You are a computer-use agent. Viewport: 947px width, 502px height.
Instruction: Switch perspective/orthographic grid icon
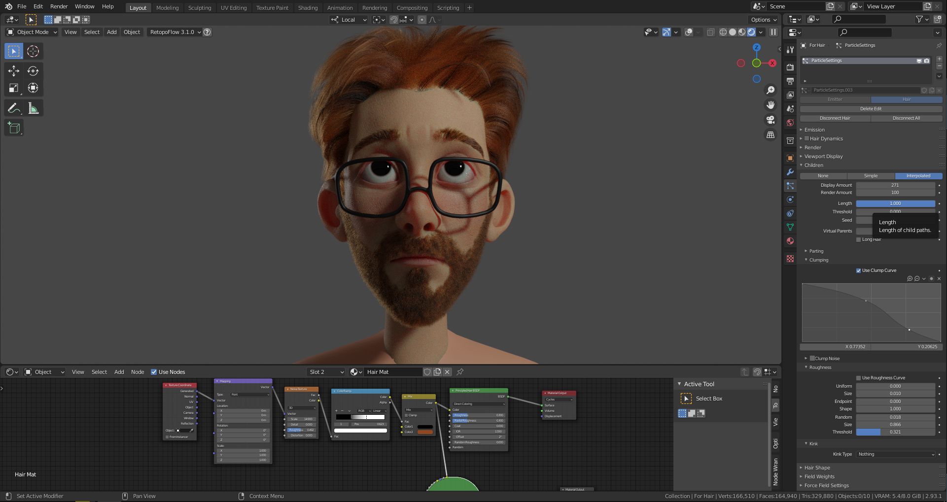tap(771, 134)
